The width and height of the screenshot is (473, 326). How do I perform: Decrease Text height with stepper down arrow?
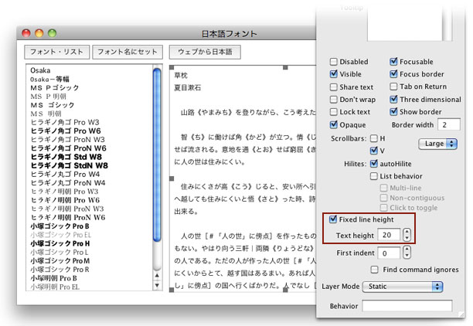[407, 238]
